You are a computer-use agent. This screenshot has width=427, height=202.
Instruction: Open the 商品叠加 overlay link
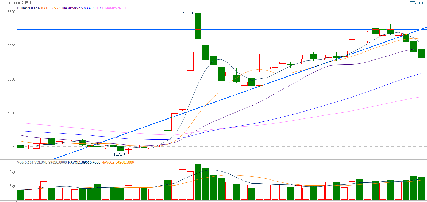(x=417, y=3)
